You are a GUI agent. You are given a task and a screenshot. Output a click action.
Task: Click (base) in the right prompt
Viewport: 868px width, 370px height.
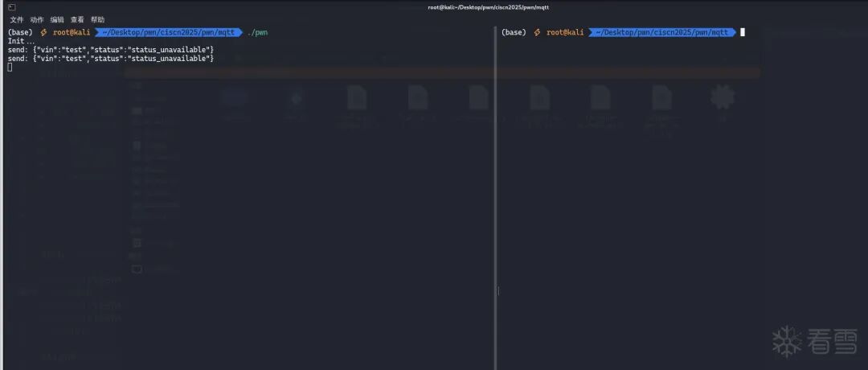pyautogui.click(x=514, y=33)
